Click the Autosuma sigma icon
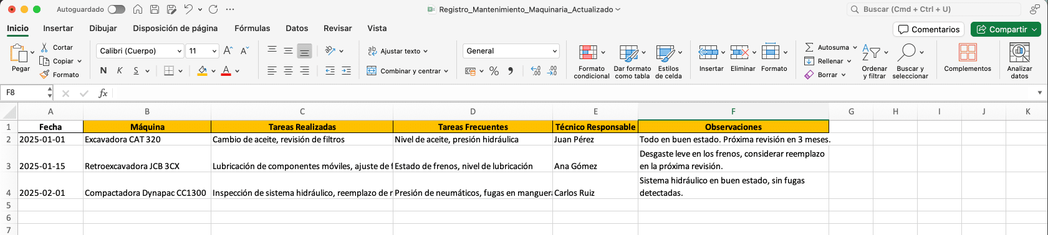This screenshot has height=235, width=1048. (809, 47)
